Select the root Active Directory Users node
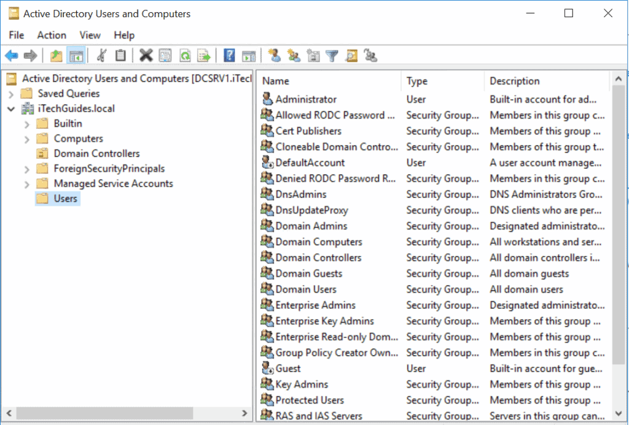This screenshot has height=425, width=629. click(137, 78)
